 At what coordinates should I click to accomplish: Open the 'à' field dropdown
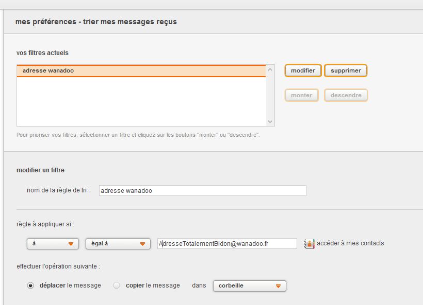[x=53, y=244]
